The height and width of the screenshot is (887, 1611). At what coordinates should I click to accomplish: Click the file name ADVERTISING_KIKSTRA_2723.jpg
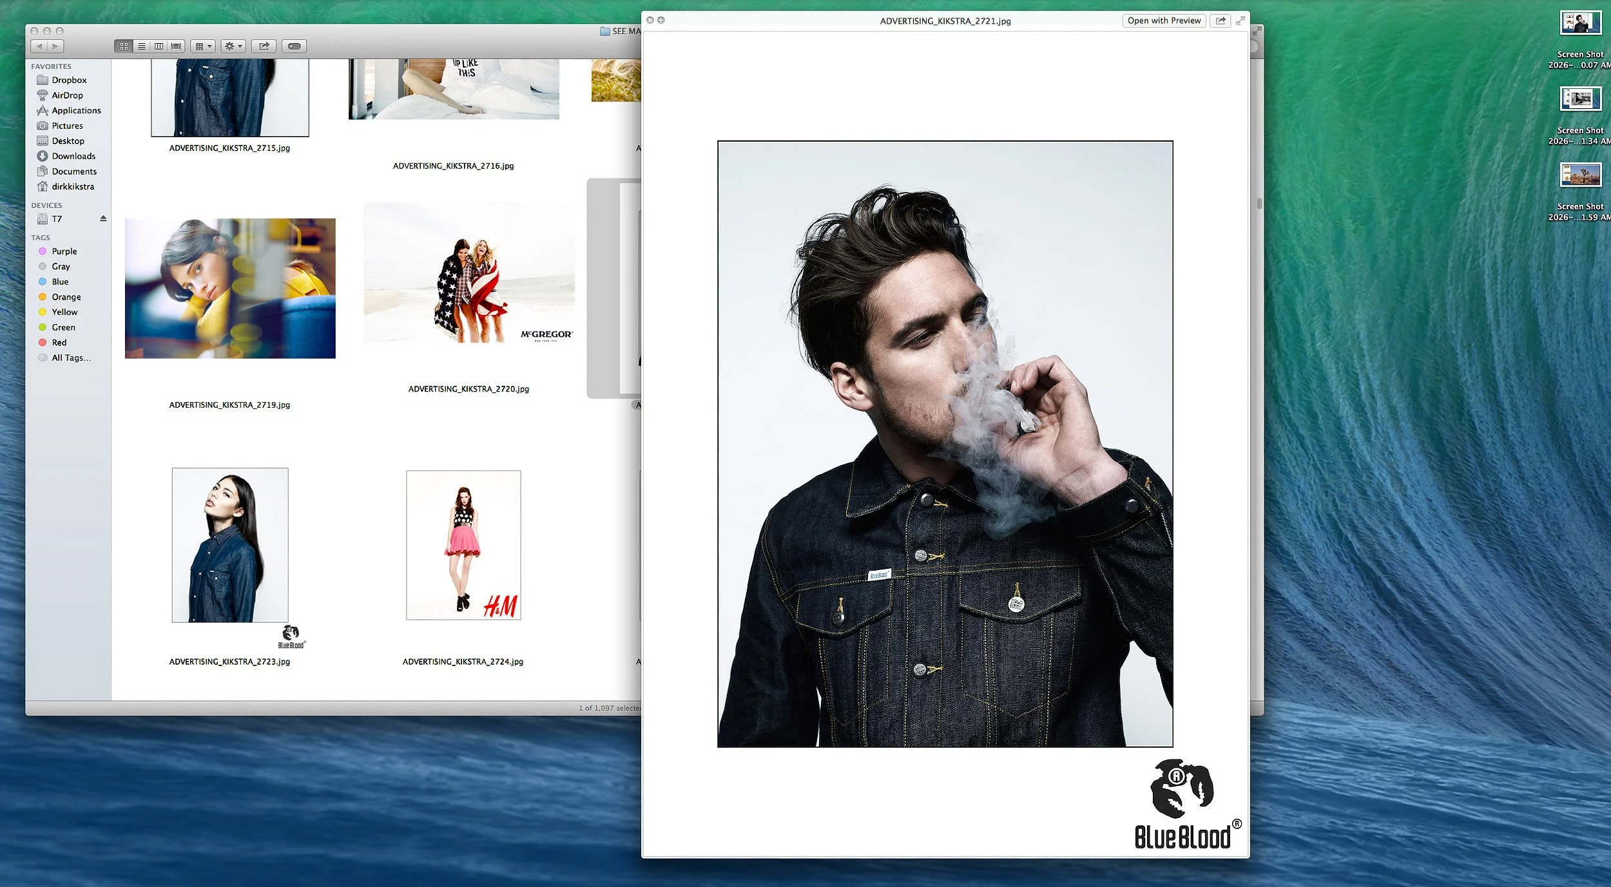tap(229, 662)
